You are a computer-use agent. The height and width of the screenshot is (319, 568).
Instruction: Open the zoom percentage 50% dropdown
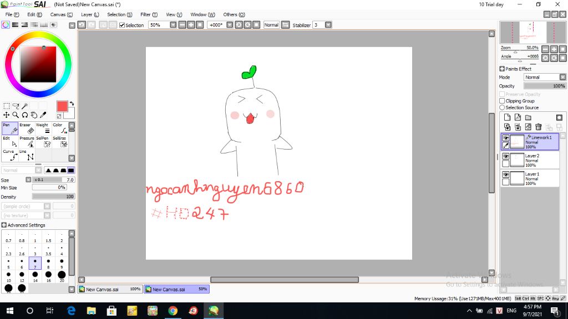[x=173, y=25]
